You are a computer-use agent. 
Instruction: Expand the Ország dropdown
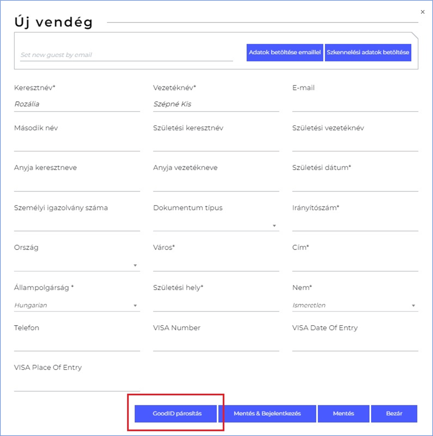pos(77,265)
